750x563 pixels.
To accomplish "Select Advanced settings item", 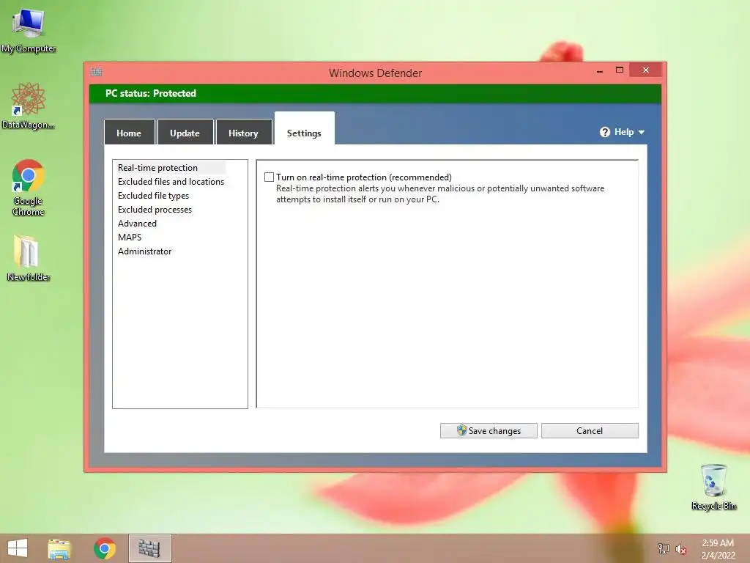I will coord(137,223).
